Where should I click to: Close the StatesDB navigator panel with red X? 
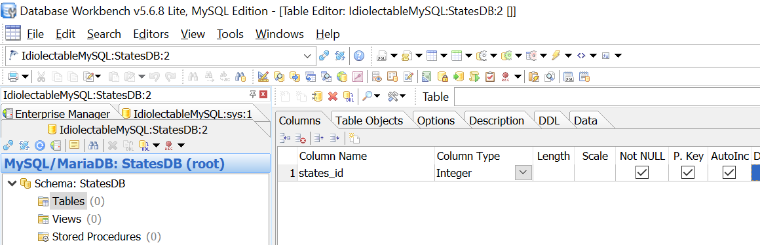263,94
